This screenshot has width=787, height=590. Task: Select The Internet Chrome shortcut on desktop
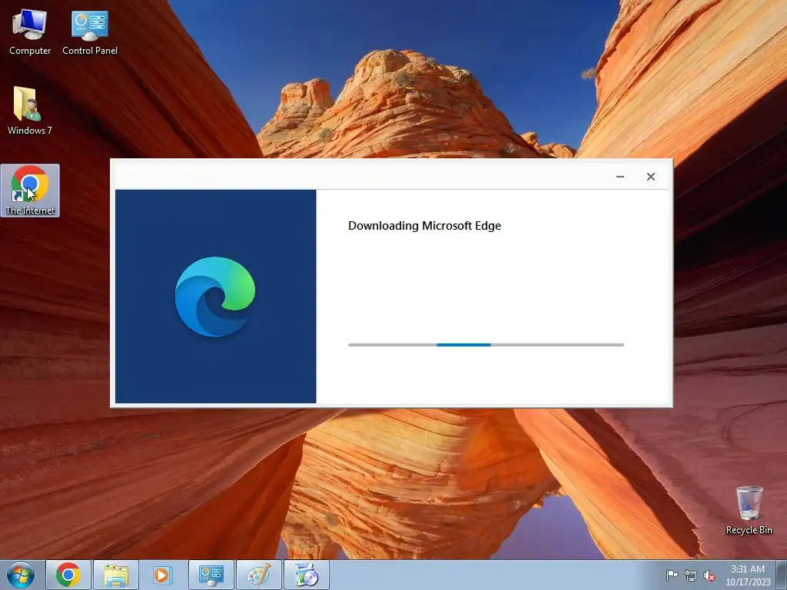click(30, 191)
